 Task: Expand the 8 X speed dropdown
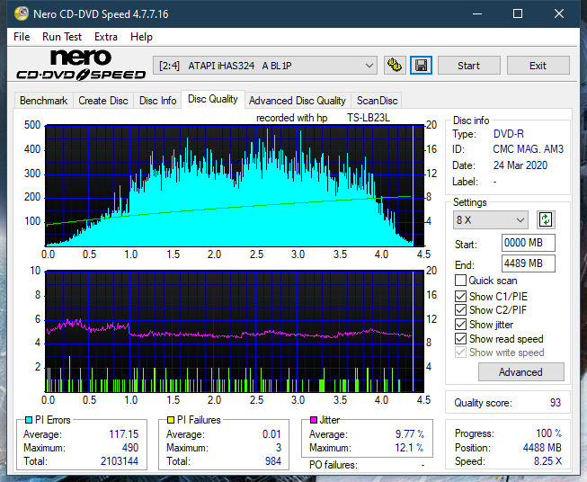(491, 219)
